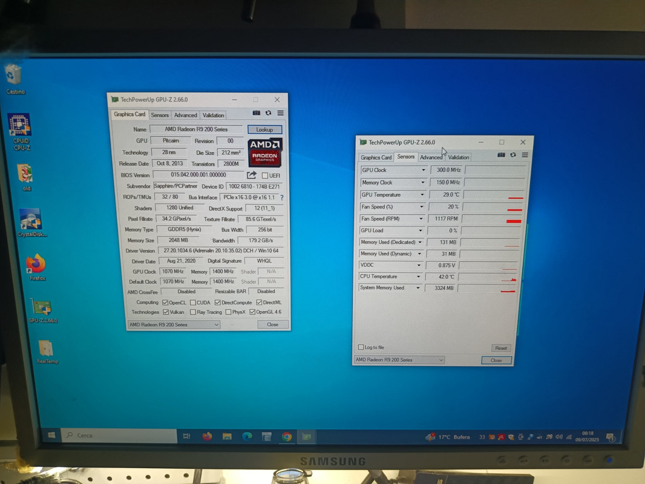The image size is (645, 484).
Task: Open File Explorer from the taskbar
Action: pos(227,436)
